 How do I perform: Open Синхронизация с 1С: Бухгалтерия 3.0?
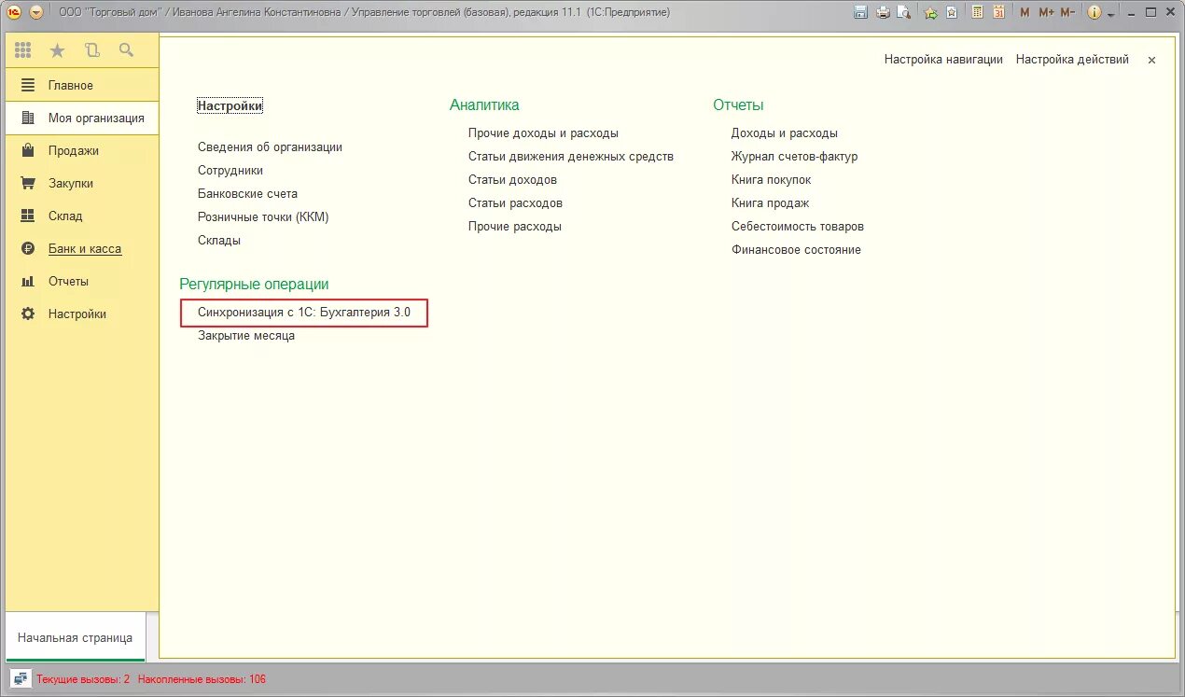click(x=304, y=312)
